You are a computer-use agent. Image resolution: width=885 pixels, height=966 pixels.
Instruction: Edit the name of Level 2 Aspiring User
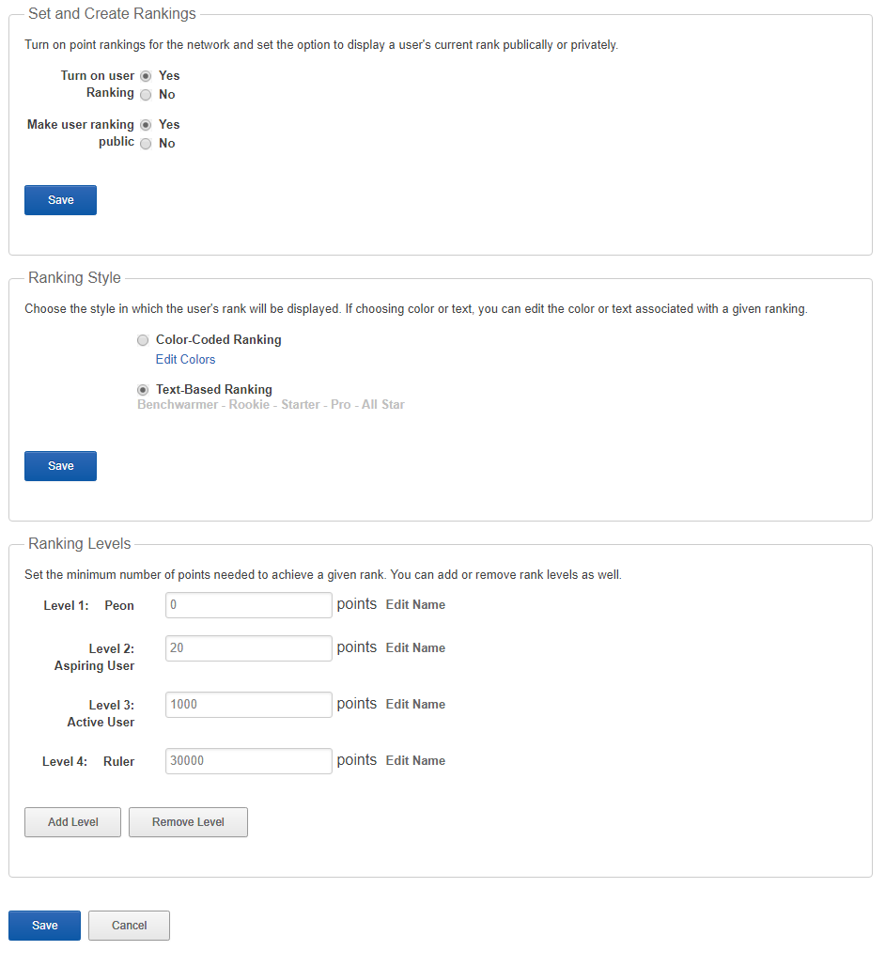point(415,647)
